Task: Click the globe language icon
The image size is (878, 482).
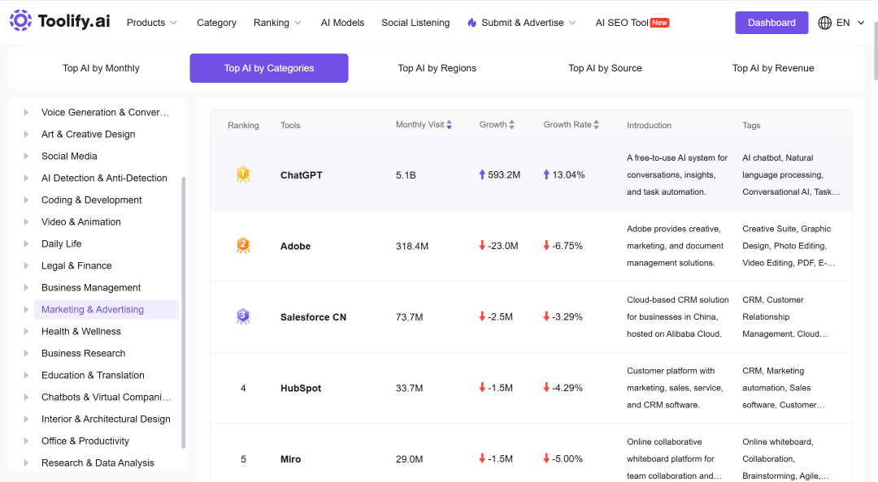Action: tap(825, 23)
